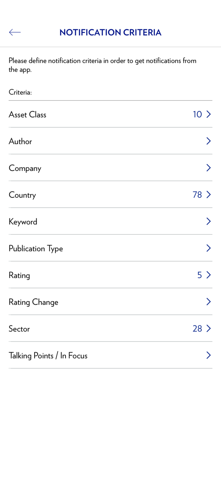Open the Keyword criteria row
This screenshot has height=480, width=221.
tap(209, 221)
